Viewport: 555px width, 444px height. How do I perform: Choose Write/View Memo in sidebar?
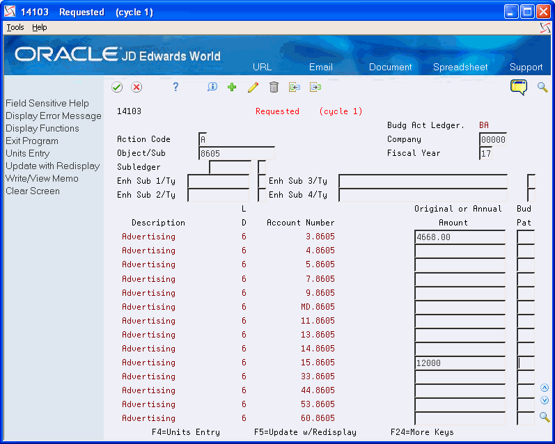[x=42, y=178]
